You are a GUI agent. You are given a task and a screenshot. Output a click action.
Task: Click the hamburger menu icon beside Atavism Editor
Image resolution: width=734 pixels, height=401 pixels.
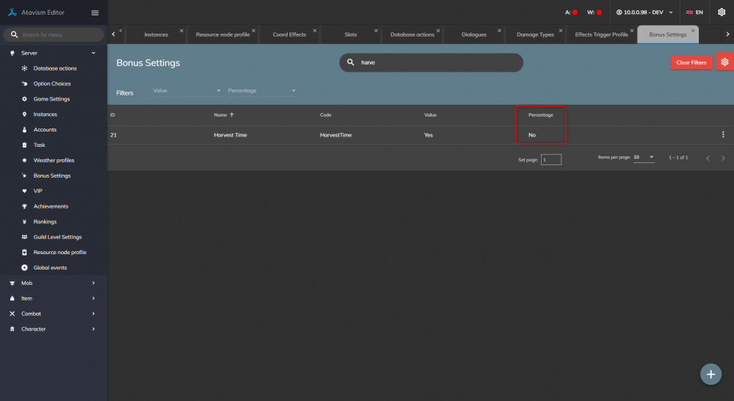coord(95,12)
